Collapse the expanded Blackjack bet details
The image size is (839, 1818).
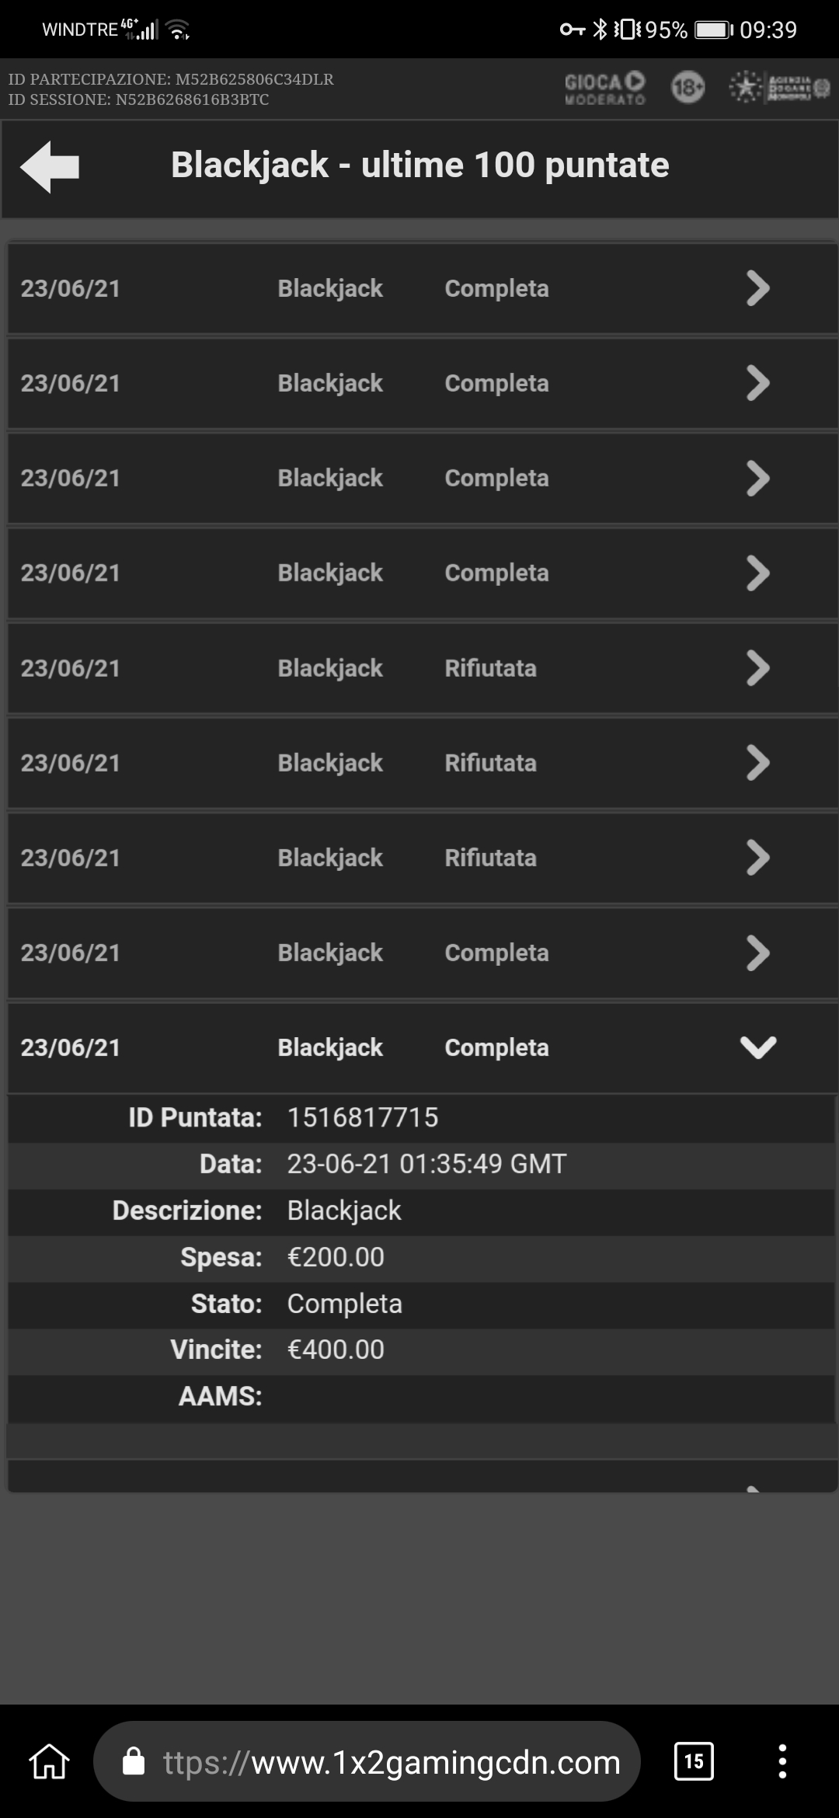click(x=758, y=1047)
